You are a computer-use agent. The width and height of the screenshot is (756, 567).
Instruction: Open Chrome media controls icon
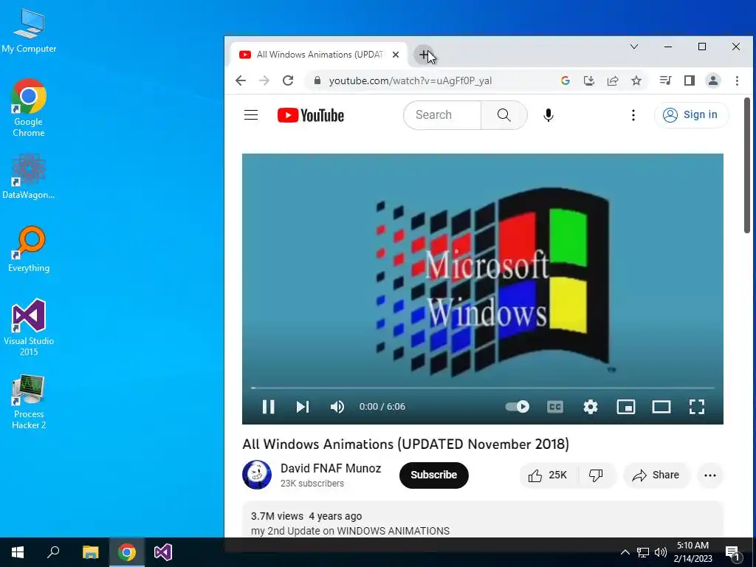665,80
